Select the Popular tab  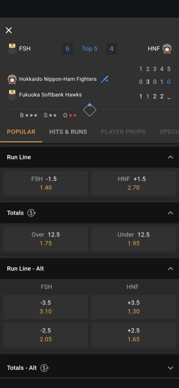[x=21, y=132]
